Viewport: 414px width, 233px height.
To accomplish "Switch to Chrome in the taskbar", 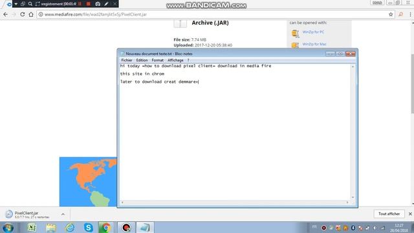I will pos(106,228).
